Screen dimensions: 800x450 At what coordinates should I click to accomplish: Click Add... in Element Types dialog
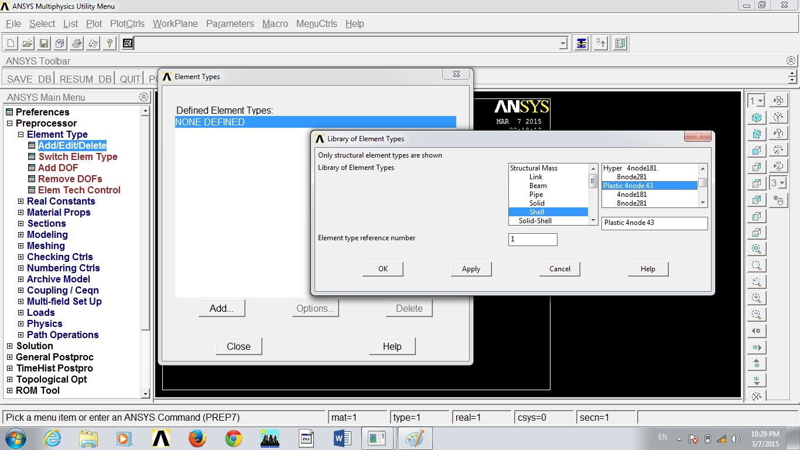point(221,308)
